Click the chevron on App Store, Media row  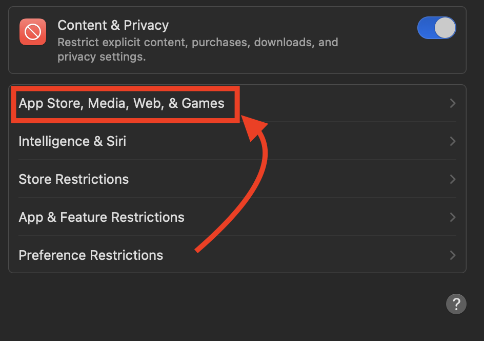pyautogui.click(x=453, y=103)
